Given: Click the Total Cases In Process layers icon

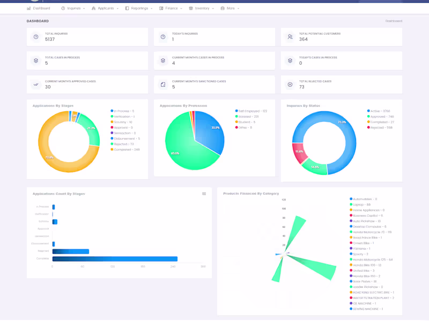Looking at the screenshot, I should (36, 60).
